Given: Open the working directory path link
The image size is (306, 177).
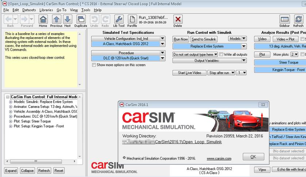Looking at the screenshot, I should click(x=172, y=142).
